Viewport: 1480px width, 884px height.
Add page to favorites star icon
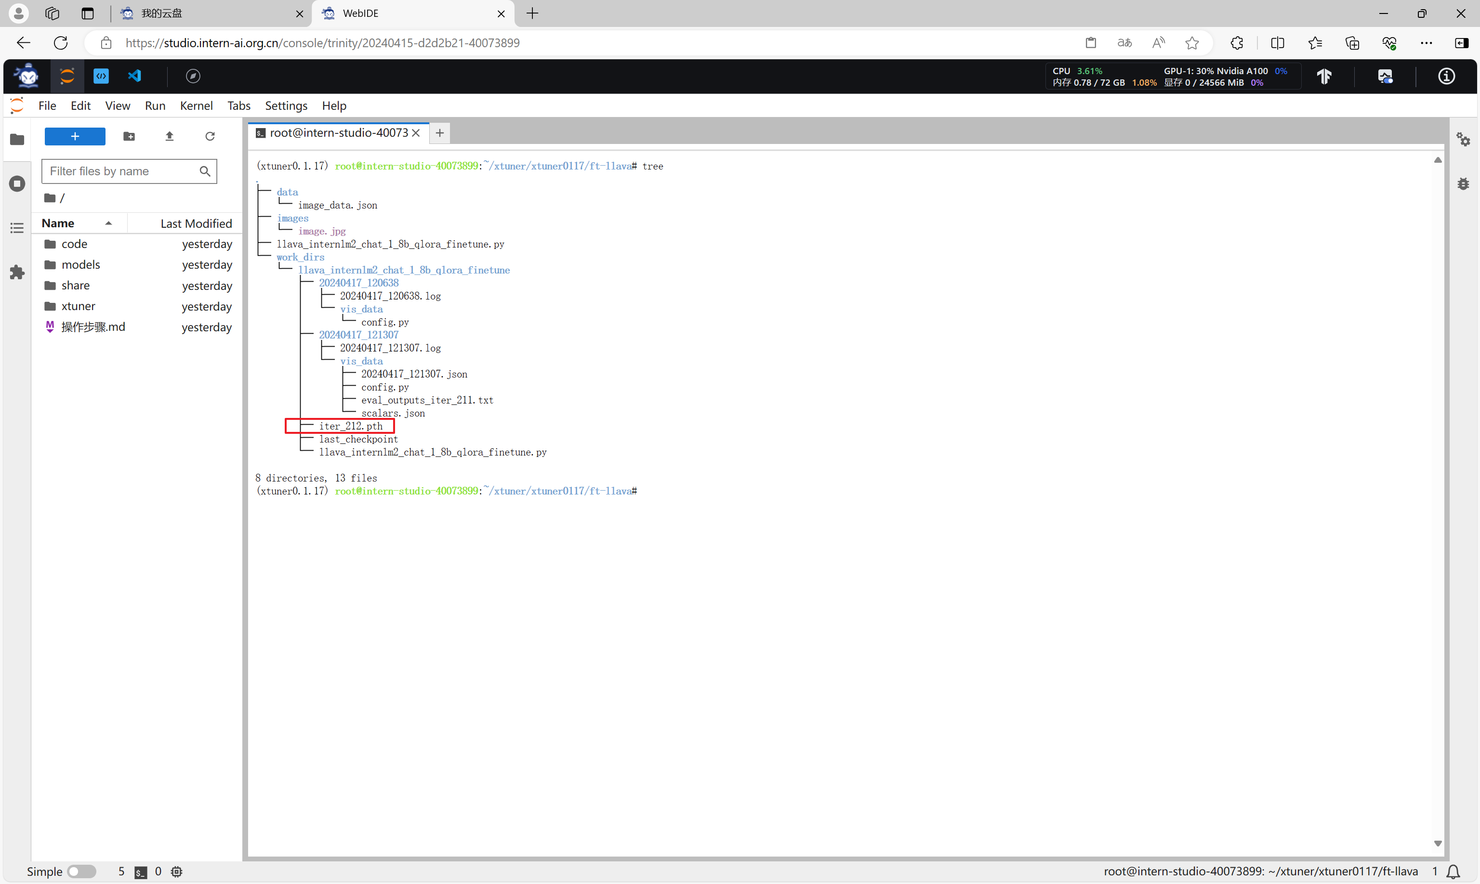pyautogui.click(x=1192, y=43)
